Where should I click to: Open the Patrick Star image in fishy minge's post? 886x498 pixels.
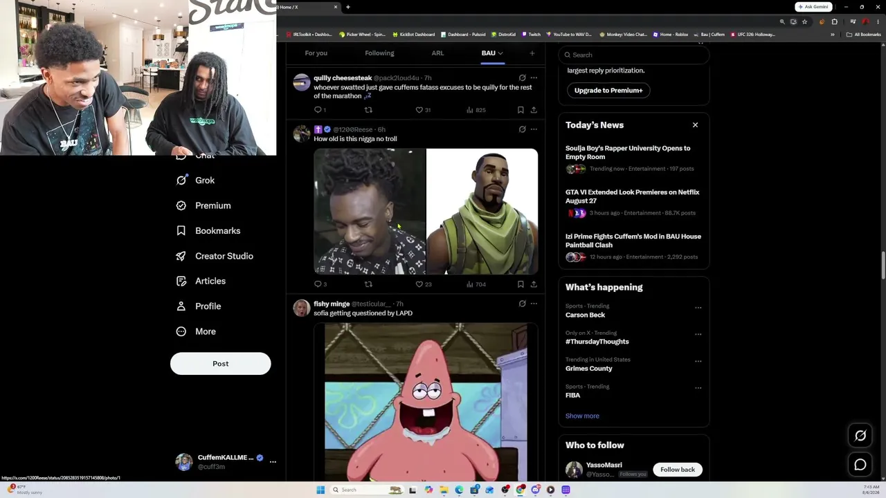426,402
